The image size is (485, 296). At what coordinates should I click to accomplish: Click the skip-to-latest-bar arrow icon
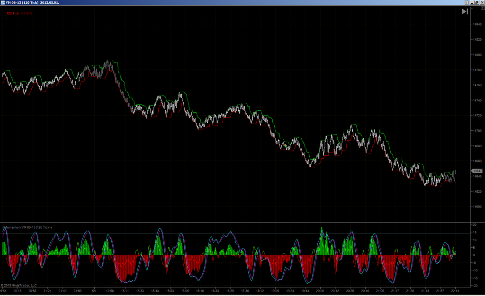(x=465, y=11)
